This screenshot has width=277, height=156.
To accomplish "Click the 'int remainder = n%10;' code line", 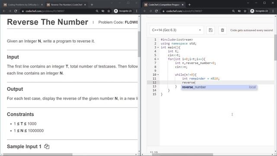I will (201, 78).
